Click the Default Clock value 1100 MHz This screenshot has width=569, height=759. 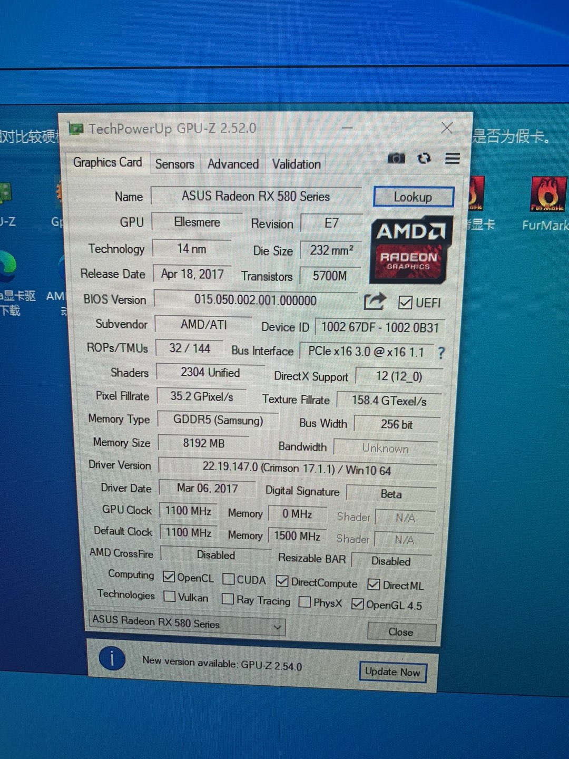tap(189, 533)
